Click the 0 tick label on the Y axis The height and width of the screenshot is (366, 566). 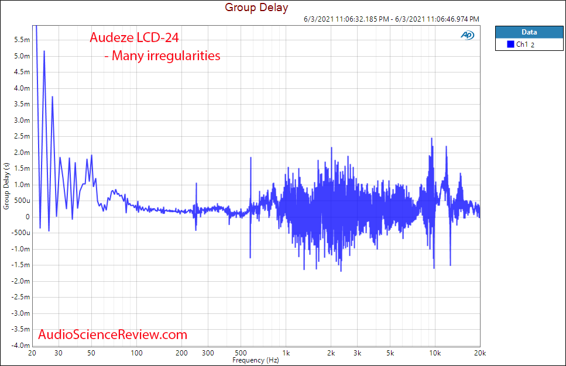click(28, 217)
